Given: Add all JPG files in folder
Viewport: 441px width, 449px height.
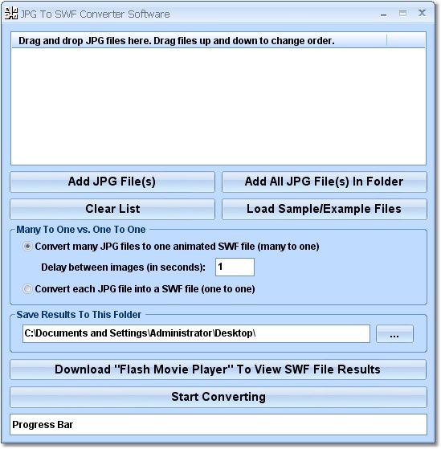Looking at the screenshot, I should point(325,182).
